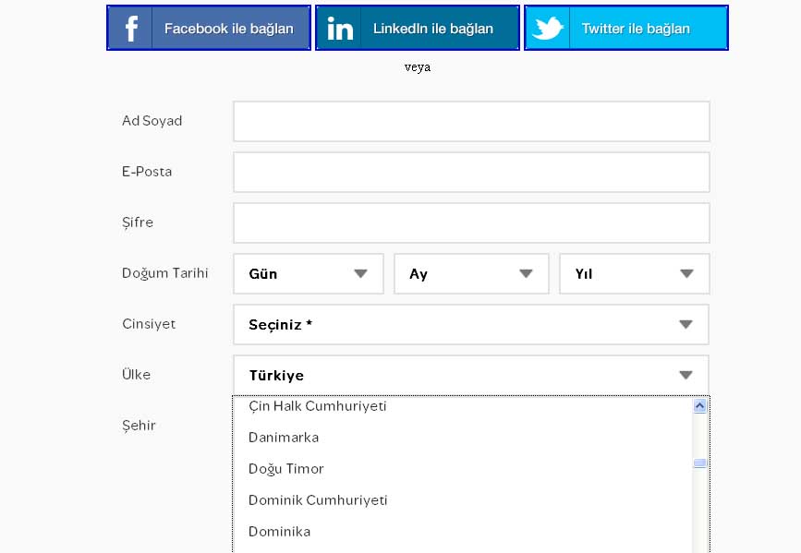This screenshot has width=801, height=553.
Task: Open the Gün day dropdown
Action: 308,274
